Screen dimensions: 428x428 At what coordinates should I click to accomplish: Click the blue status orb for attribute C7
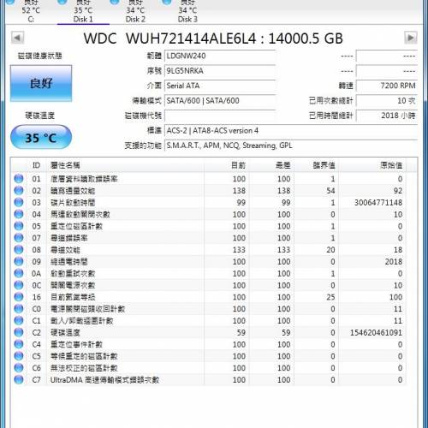[19, 380]
